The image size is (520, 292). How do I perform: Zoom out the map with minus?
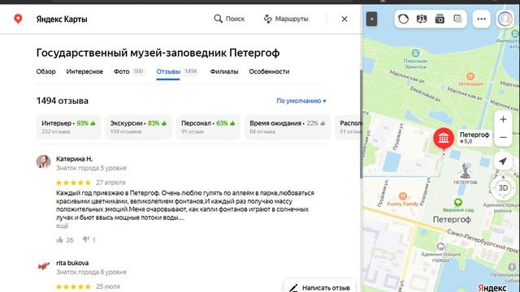[503, 137]
